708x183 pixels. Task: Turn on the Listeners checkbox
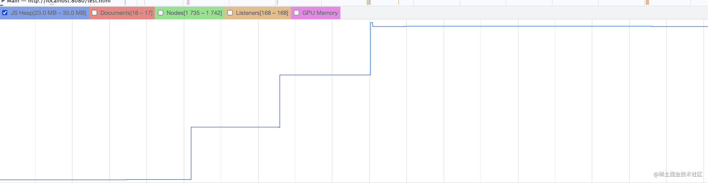coord(230,13)
